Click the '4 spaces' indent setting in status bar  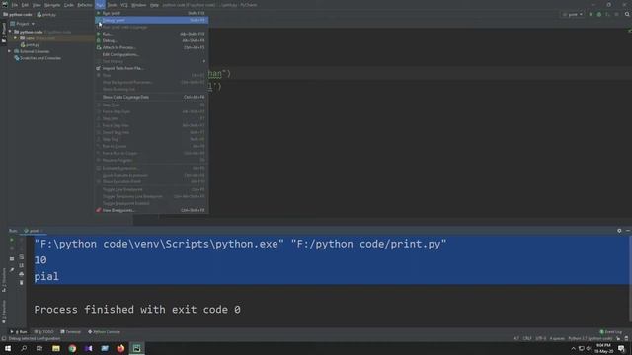click(x=557, y=339)
